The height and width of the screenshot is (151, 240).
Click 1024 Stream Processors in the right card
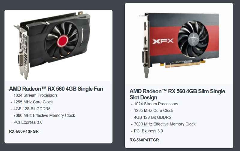pos(156,104)
